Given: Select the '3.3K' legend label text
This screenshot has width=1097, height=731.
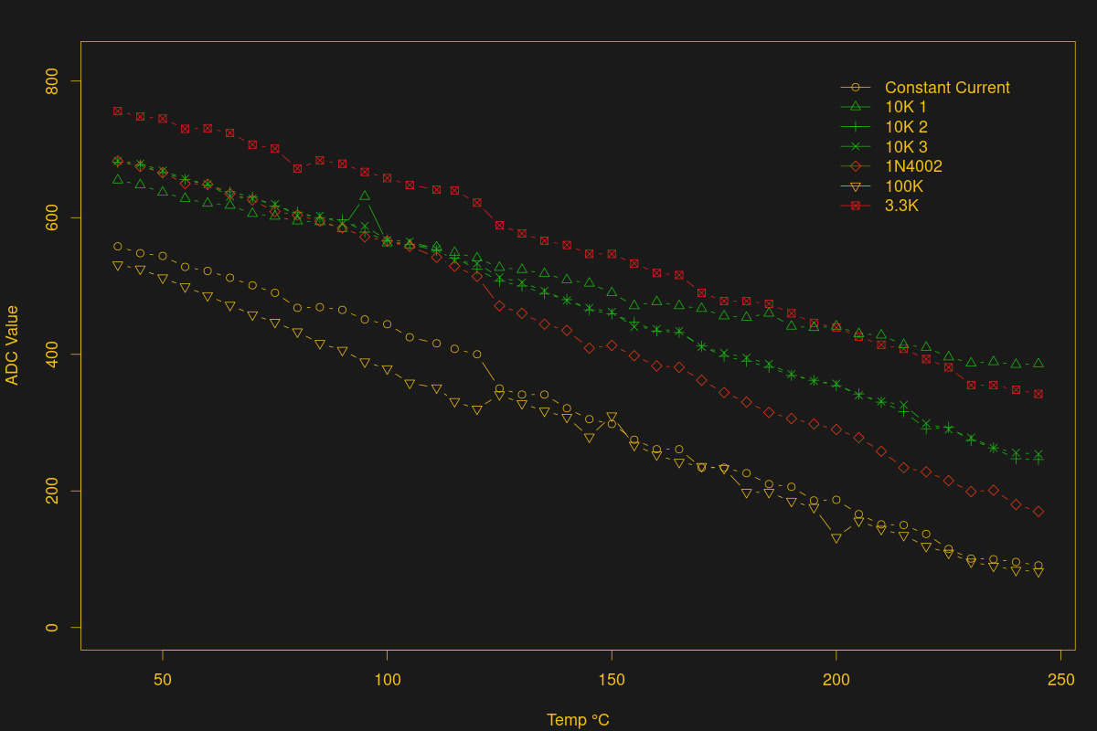Looking at the screenshot, I should pyautogui.click(x=901, y=206).
